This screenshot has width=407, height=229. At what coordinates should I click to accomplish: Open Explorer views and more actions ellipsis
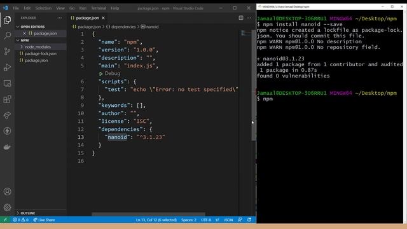(60, 18)
